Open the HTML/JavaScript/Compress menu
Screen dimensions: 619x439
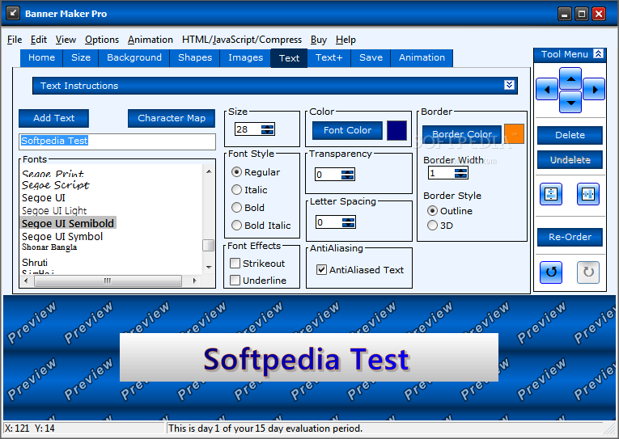pyautogui.click(x=242, y=40)
